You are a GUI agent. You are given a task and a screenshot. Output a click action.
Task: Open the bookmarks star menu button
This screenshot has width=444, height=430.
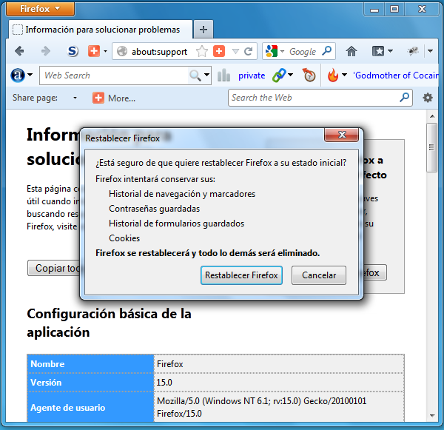(377, 51)
